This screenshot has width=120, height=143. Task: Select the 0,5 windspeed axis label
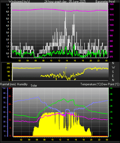[x=8, y=53]
